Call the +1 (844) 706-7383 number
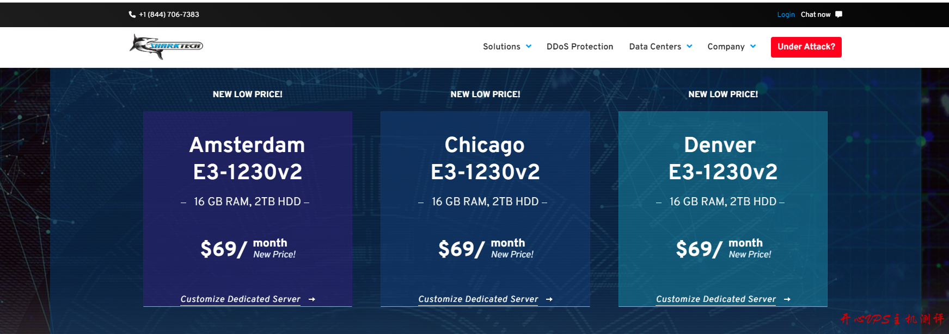 (x=169, y=15)
